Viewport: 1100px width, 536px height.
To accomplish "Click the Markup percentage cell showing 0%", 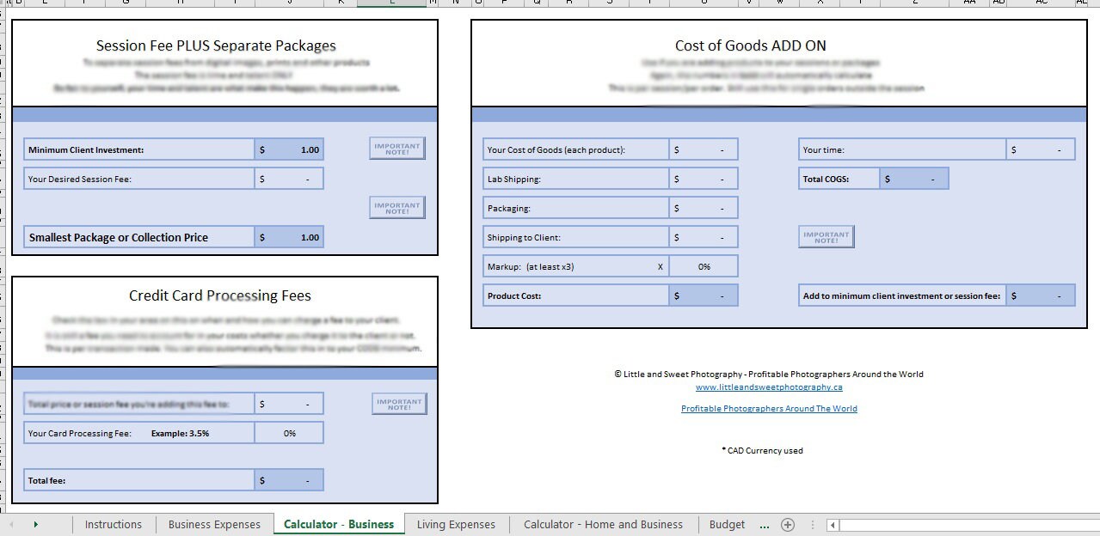I will tap(704, 265).
